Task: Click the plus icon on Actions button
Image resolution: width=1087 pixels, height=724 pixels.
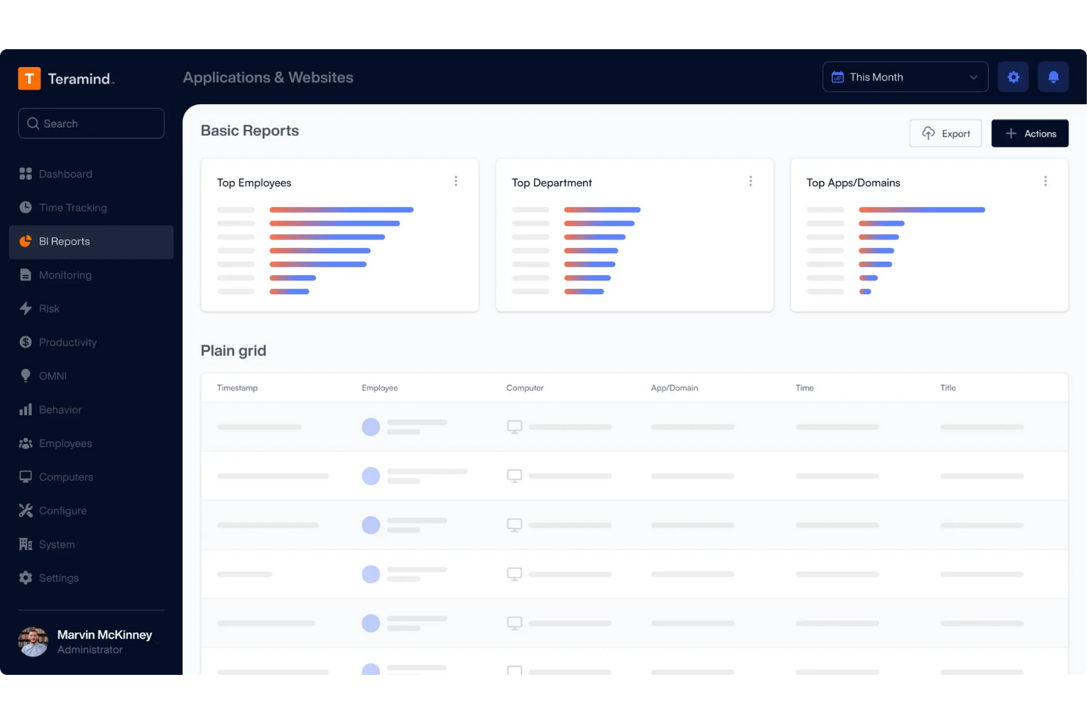Action: pos(1011,134)
